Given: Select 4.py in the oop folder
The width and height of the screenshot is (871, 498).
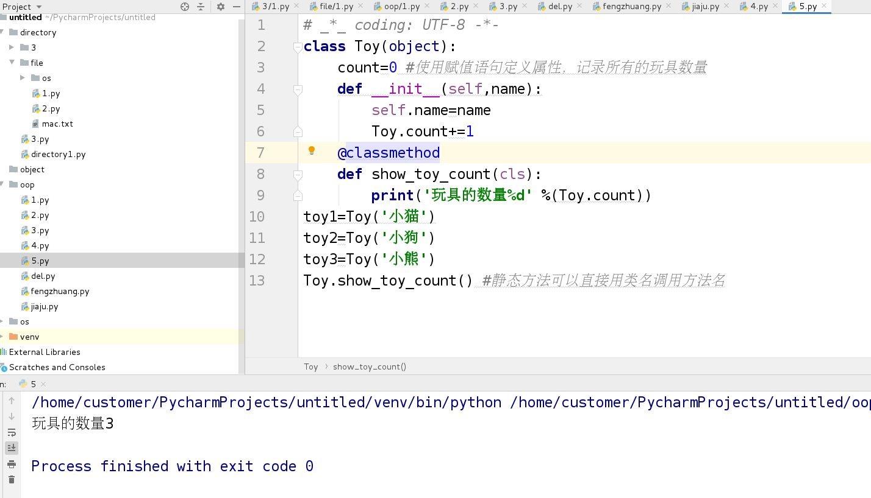Looking at the screenshot, I should 40,245.
